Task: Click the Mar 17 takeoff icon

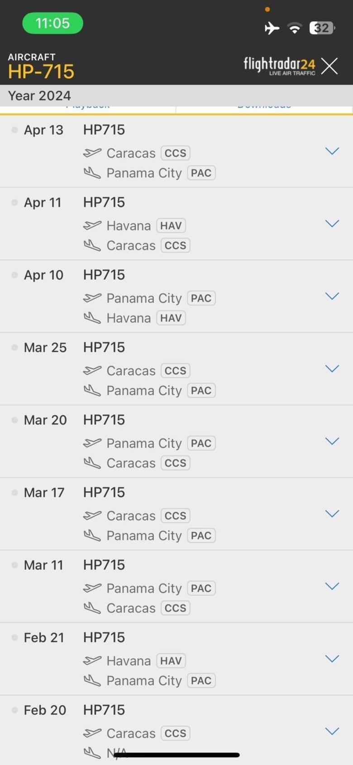Action: (92, 515)
